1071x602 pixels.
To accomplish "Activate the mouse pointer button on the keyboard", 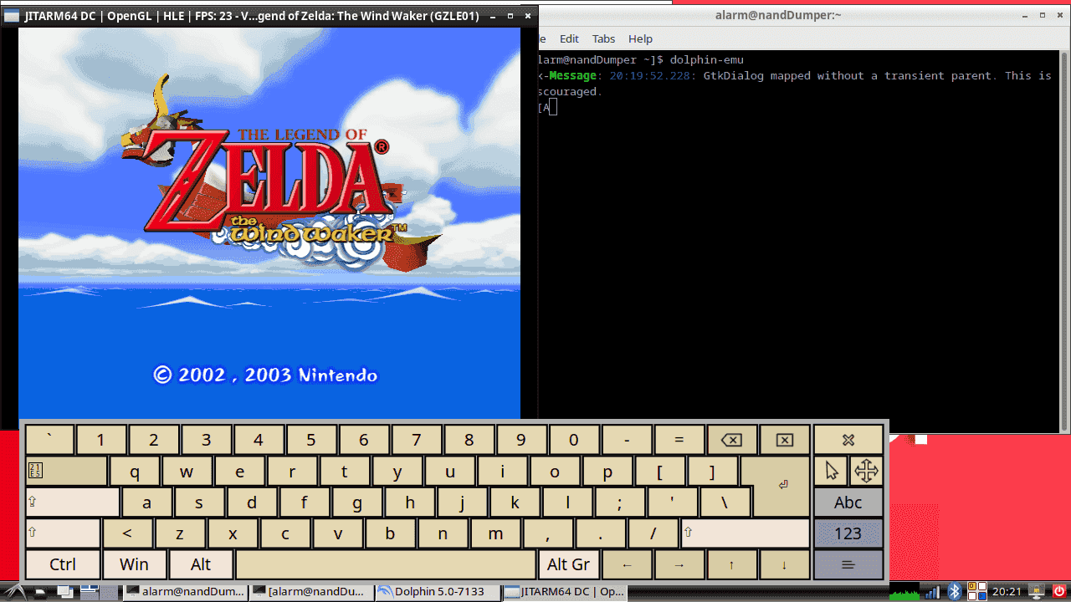I will [x=831, y=471].
